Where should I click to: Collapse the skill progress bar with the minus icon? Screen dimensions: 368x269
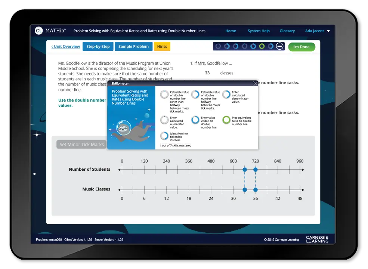[279, 46]
